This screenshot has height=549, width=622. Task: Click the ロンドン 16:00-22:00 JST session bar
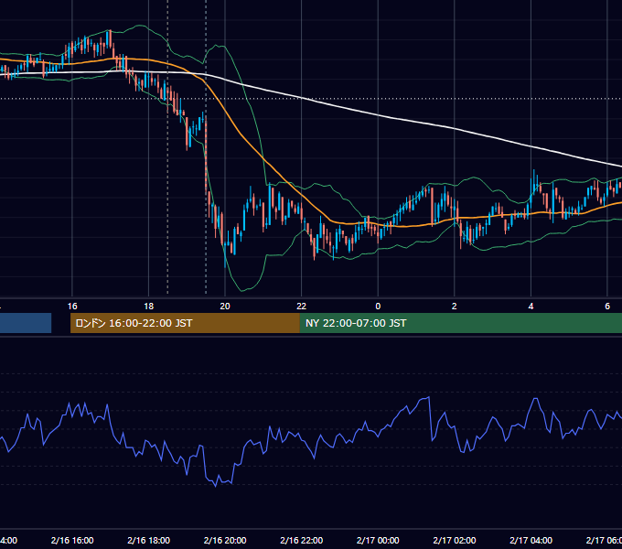[x=185, y=323]
